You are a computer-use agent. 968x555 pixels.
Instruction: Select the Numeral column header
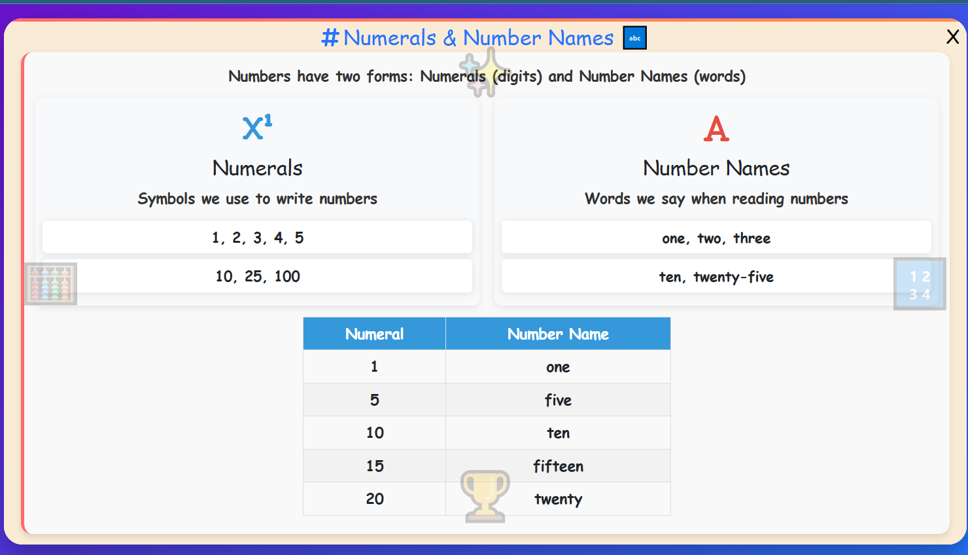[x=373, y=334]
